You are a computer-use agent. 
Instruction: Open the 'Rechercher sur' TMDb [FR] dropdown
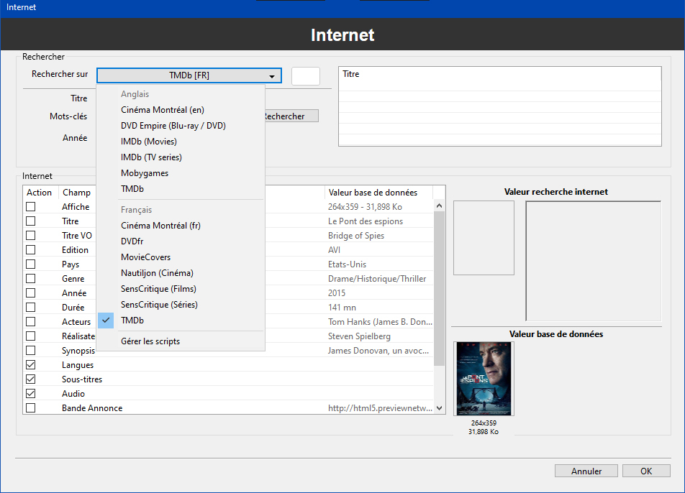[189, 75]
